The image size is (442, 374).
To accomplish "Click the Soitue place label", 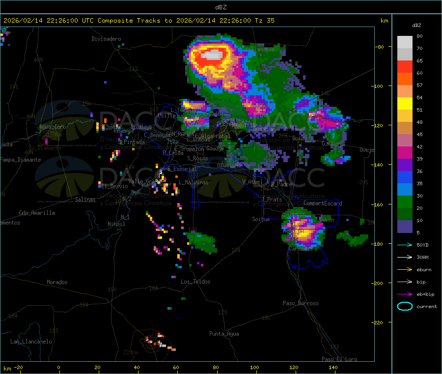I will click(x=261, y=219).
